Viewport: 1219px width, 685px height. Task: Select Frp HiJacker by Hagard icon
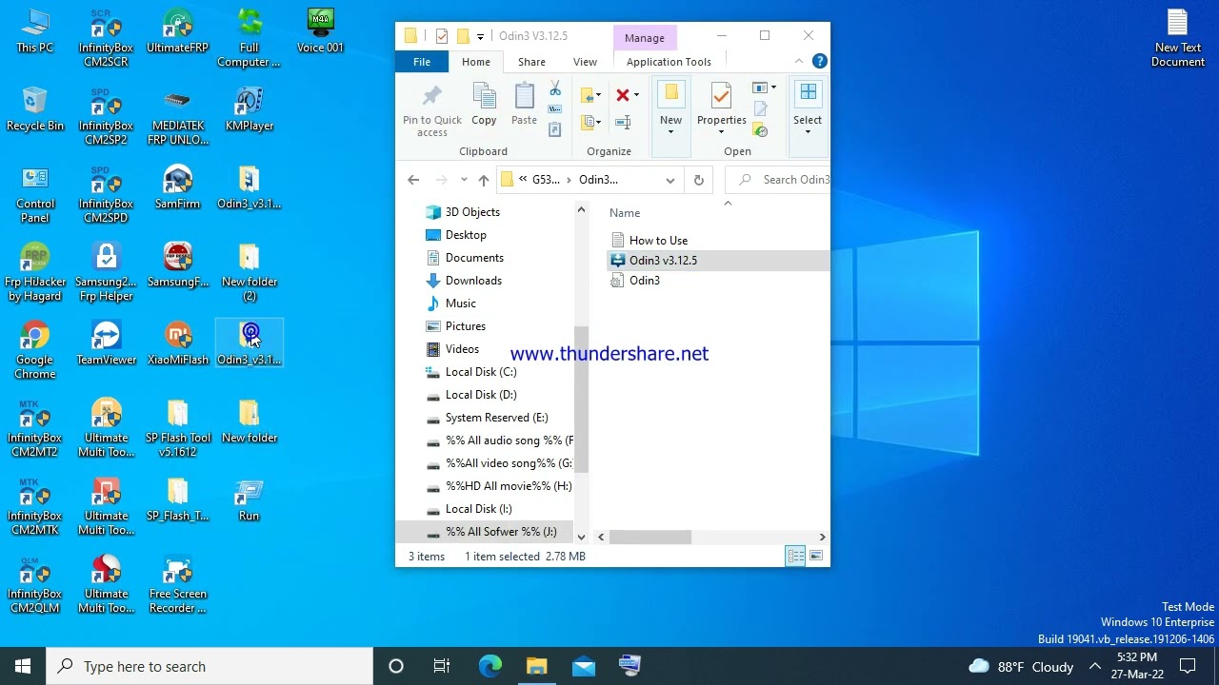click(x=35, y=272)
